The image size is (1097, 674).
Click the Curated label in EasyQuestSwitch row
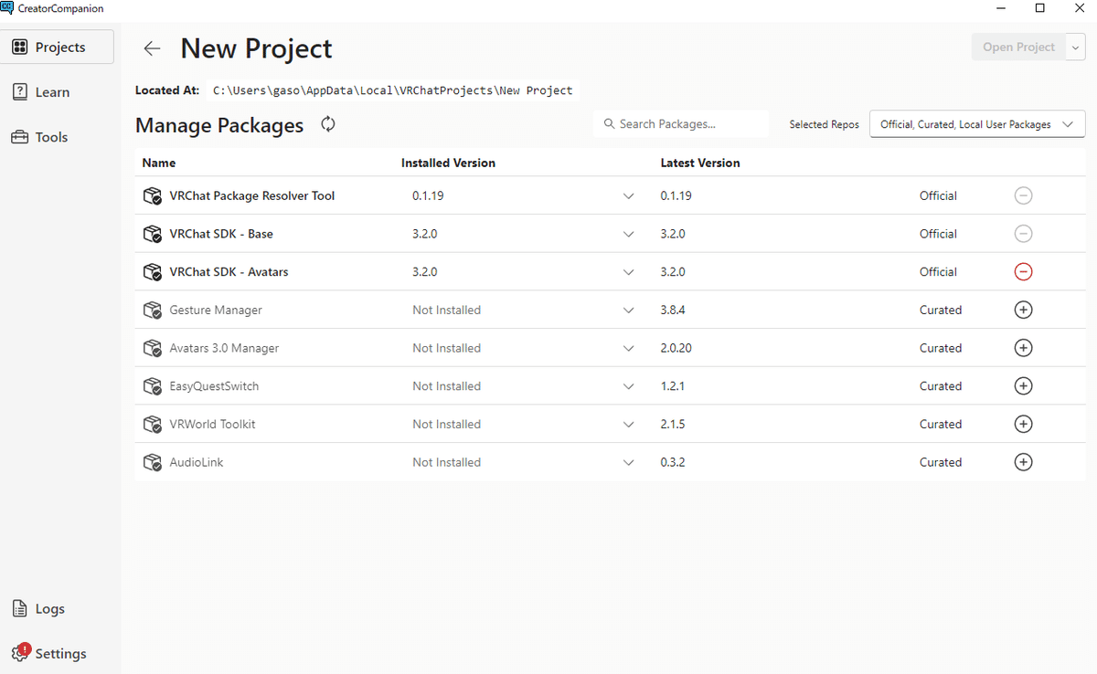pos(941,386)
